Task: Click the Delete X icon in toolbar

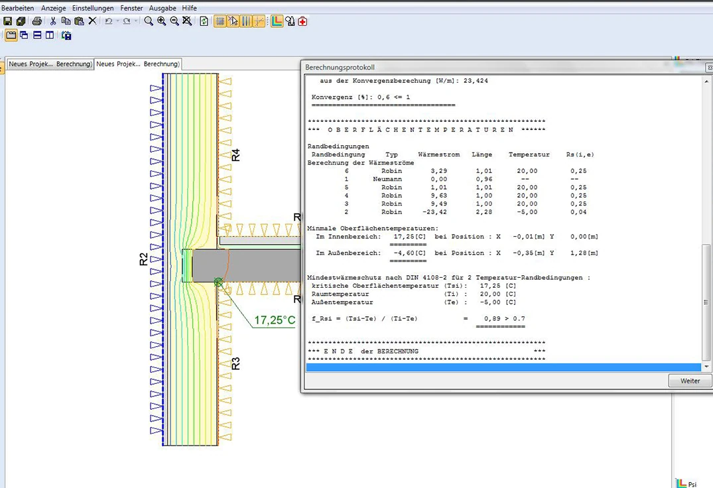Action: (x=92, y=21)
